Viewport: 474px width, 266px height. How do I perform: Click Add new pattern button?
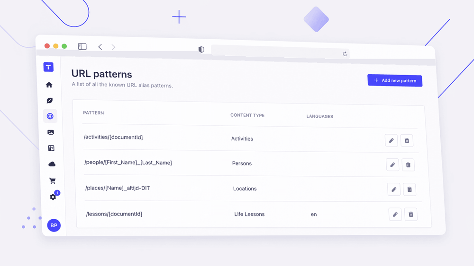[x=395, y=80]
